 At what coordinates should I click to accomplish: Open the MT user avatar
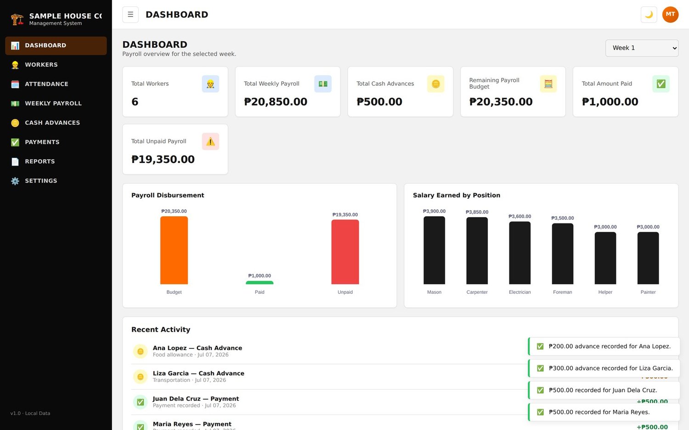(670, 15)
